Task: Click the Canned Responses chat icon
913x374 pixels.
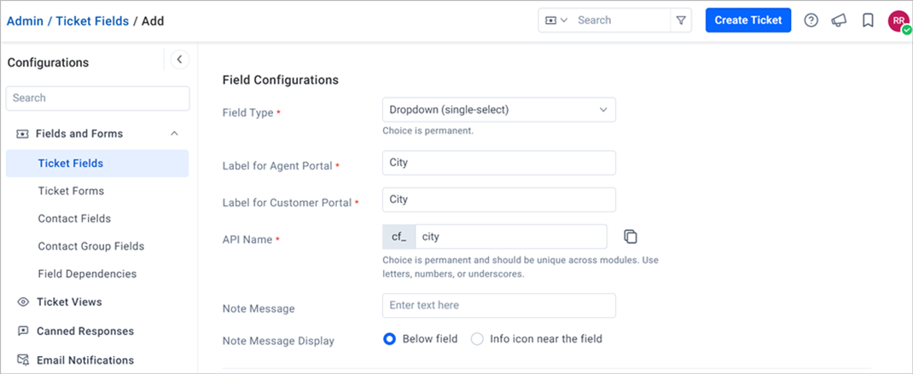Action: click(x=23, y=331)
